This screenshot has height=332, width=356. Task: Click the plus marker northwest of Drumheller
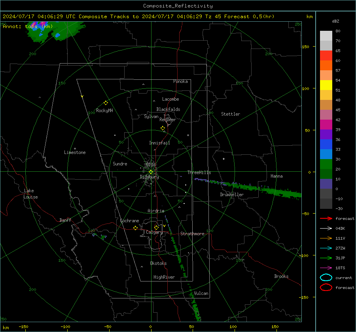(x=223, y=159)
